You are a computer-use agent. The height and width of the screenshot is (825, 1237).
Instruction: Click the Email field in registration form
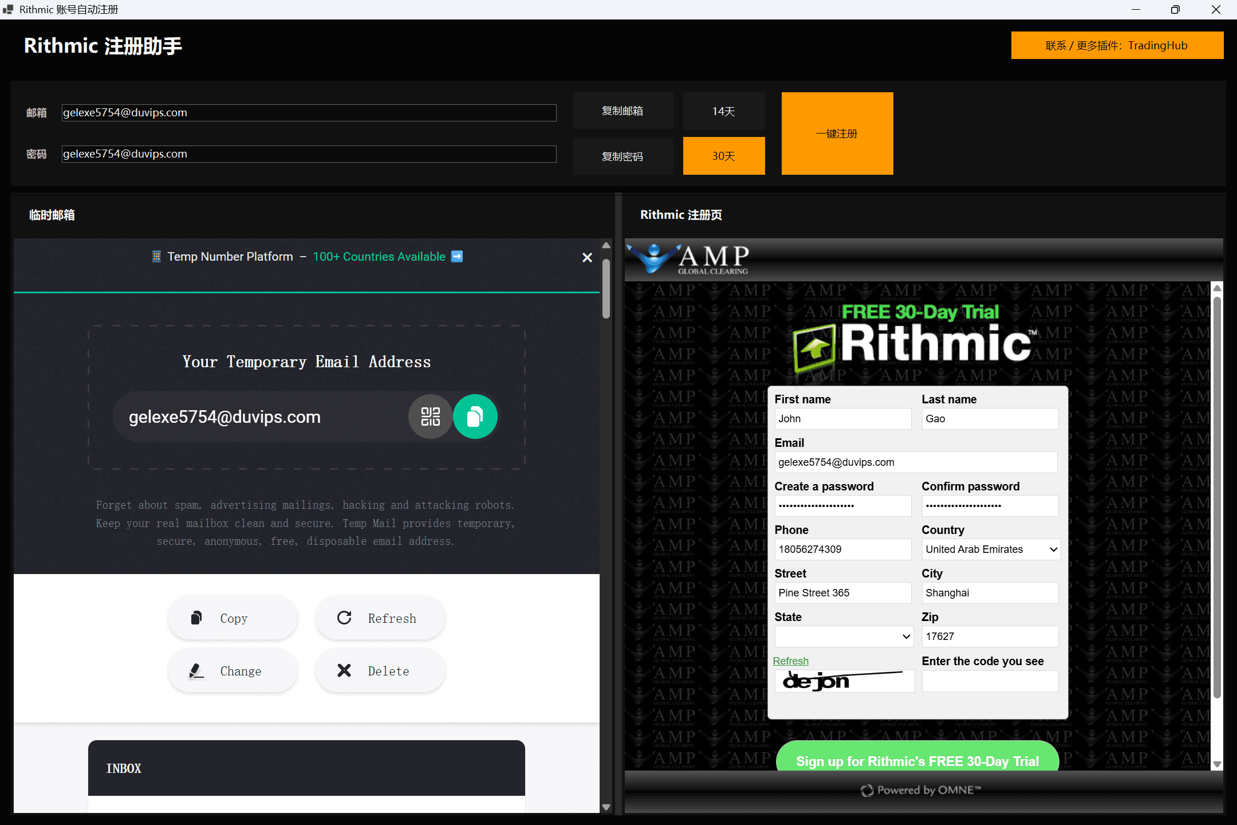click(x=916, y=462)
